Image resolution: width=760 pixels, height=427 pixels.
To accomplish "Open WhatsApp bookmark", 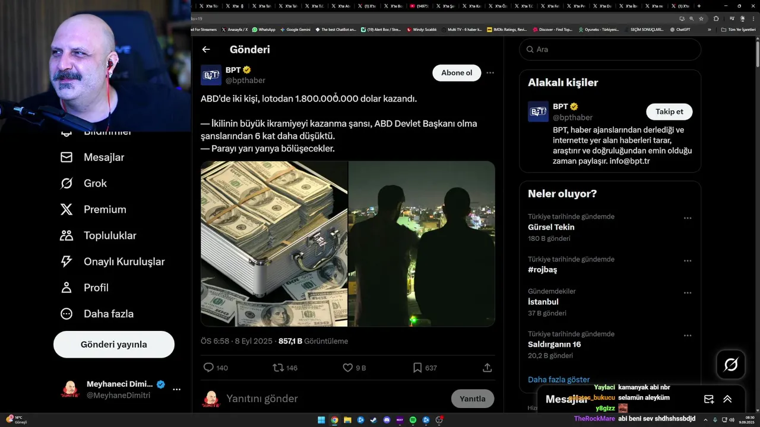I will pyautogui.click(x=264, y=30).
